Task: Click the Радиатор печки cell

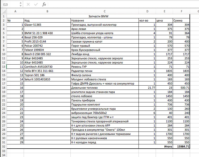Action: 105,71
